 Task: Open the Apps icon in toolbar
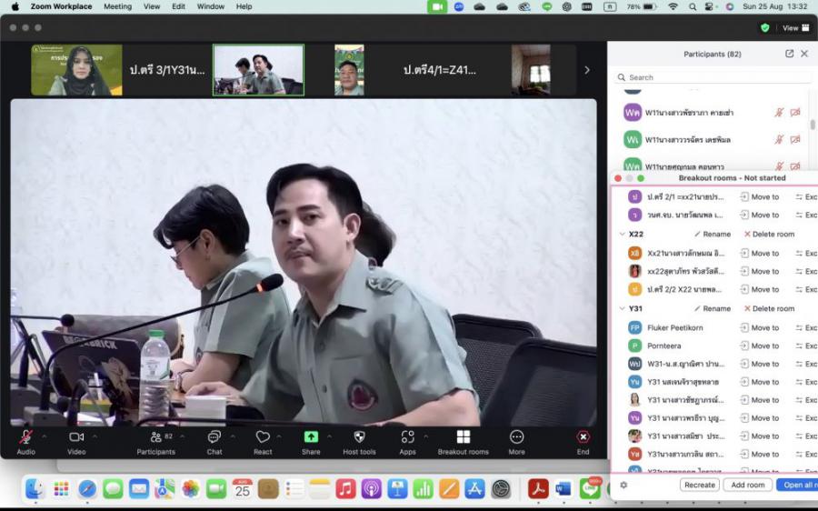[x=407, y=437]
